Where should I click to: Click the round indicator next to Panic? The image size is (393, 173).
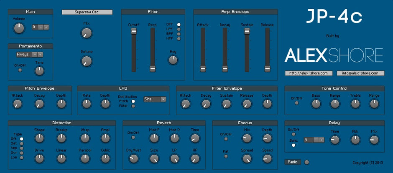click(x=306, y=162)
